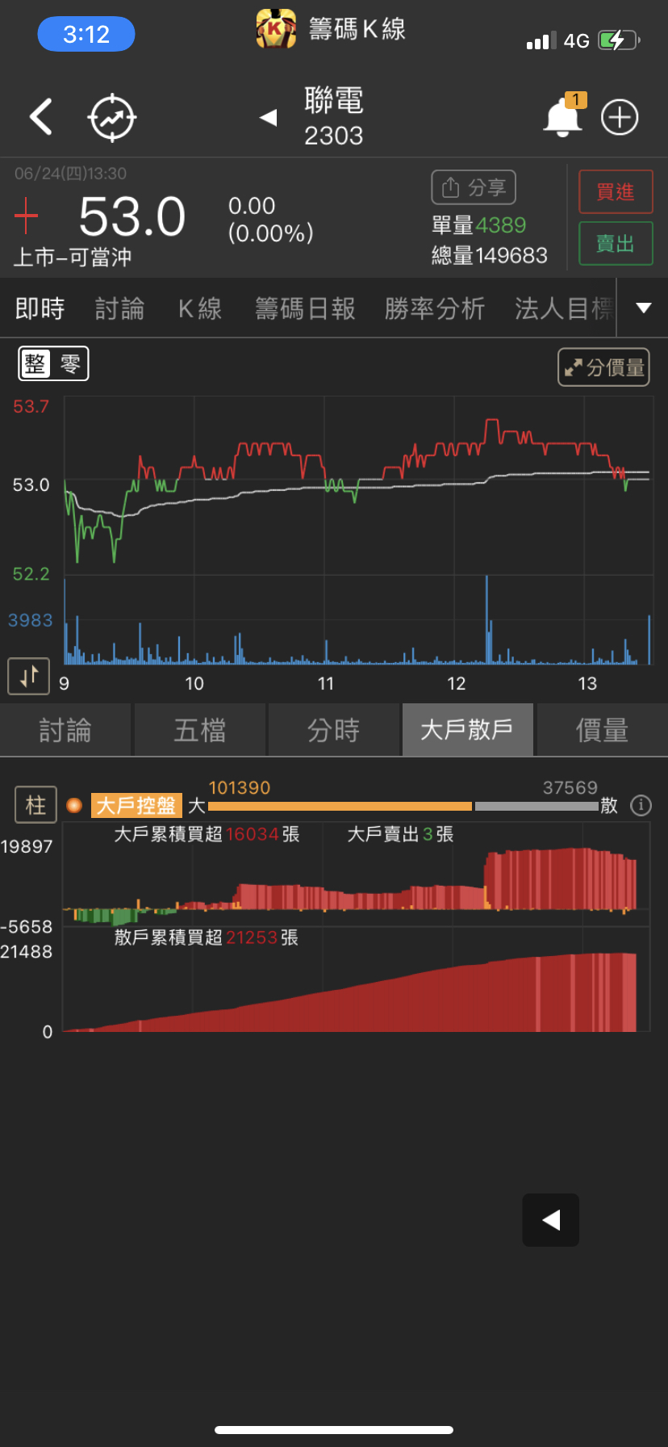Toggle the 整/零 lot switch

[x=53, y=364]
